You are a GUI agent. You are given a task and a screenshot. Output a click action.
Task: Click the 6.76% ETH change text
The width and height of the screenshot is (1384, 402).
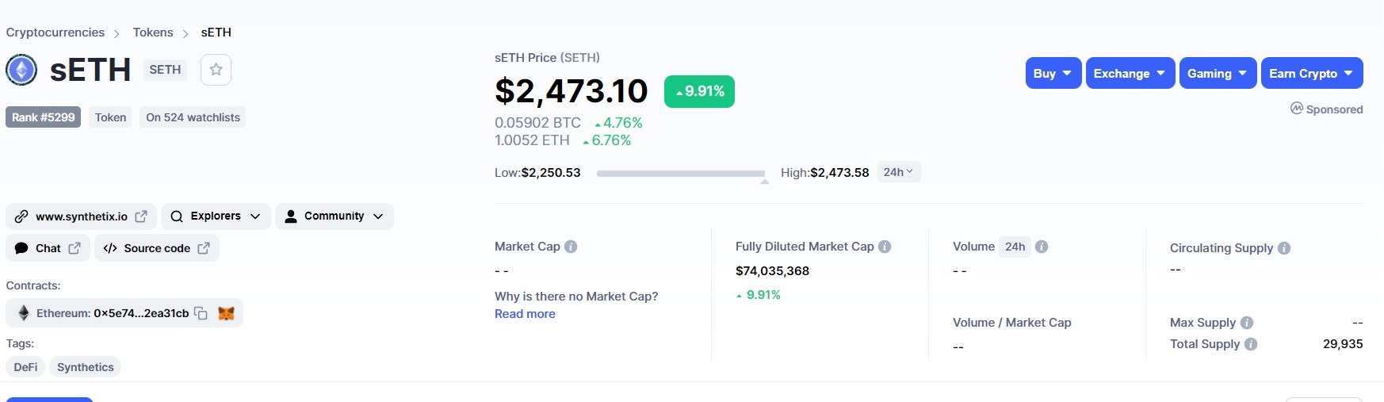point(607,140)
